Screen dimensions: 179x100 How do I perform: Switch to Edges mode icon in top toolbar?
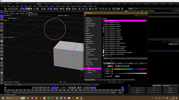pos(23,9)
